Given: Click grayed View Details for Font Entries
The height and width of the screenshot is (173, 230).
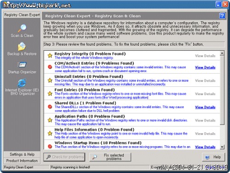Looking at the screenshot, I should pyautogui.click(x=205, y=94).
